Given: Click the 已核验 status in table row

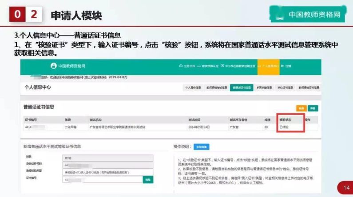Looking at the screenshot, I should (284, 127).
